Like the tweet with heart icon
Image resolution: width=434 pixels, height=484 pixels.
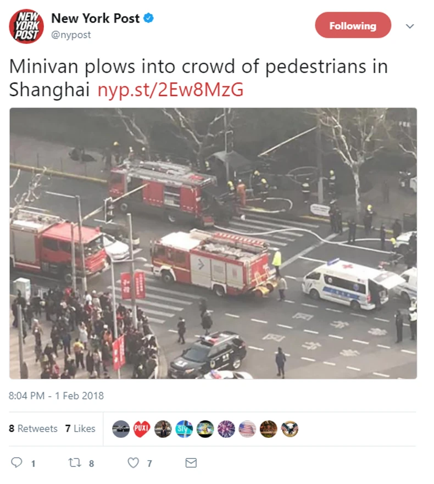(x=133, y=463)
